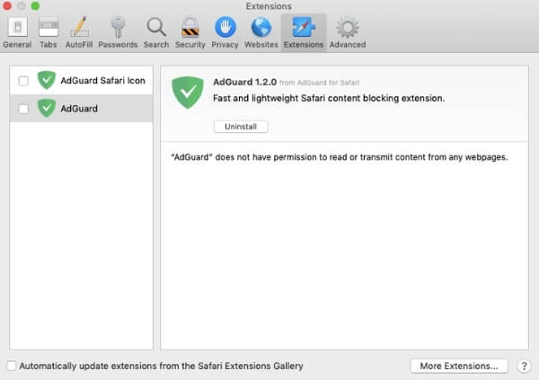Open Search preferences magnifier icon

[x=156, y=32]
